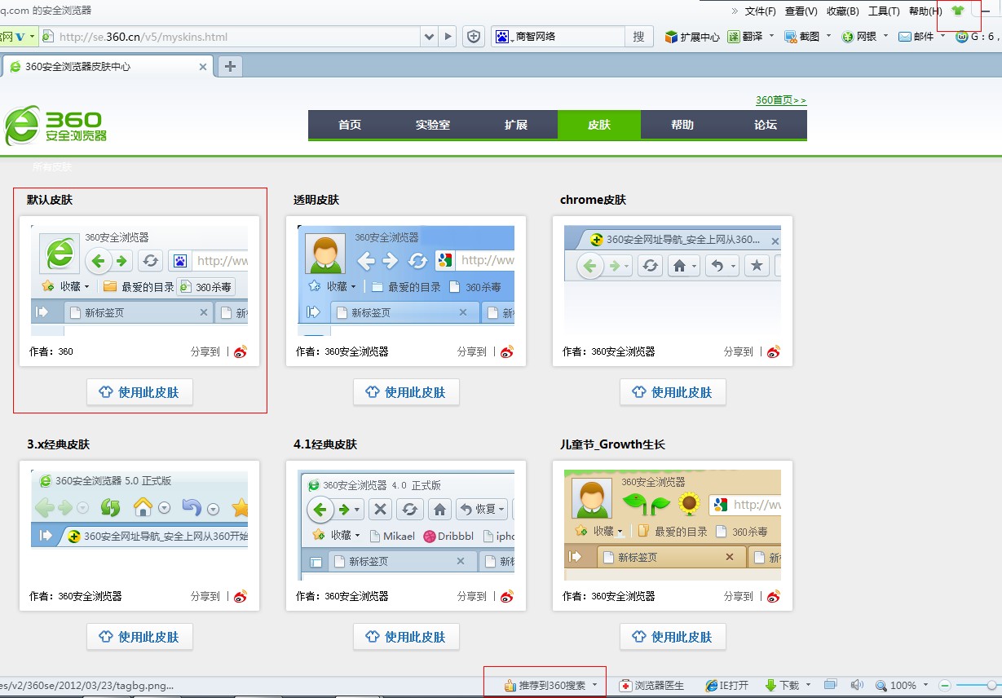Toggle the sound speaker icon in status bar
Image resolution: width=1002 pixels, height=698 pixels.
857,685
